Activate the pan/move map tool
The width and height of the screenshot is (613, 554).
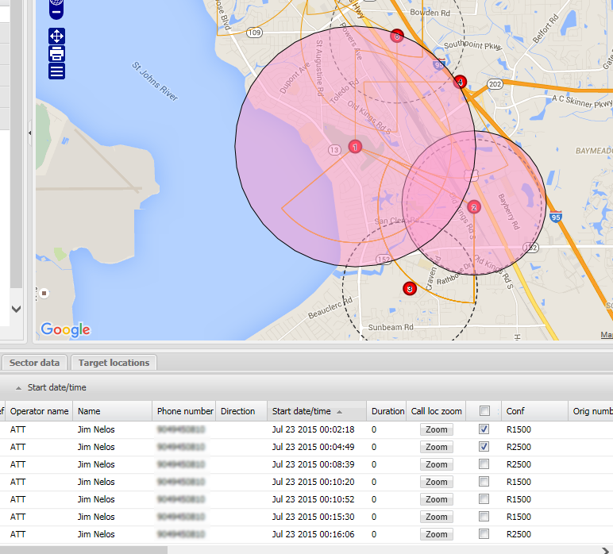pos(56,36)
